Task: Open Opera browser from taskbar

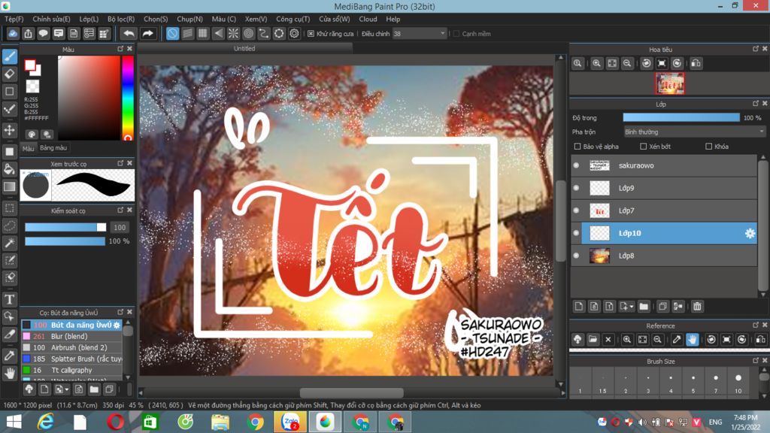Action: (x=115, y=422)
